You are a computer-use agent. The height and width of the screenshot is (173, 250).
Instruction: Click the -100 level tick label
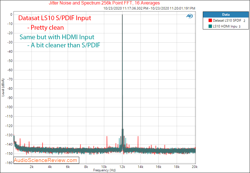tap(9, 107)
